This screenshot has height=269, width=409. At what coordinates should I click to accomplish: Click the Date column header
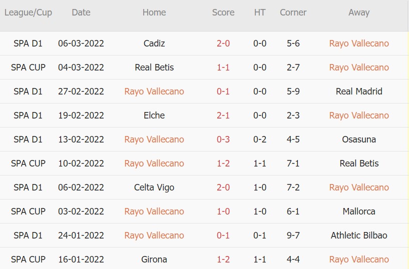click(81, 12)
